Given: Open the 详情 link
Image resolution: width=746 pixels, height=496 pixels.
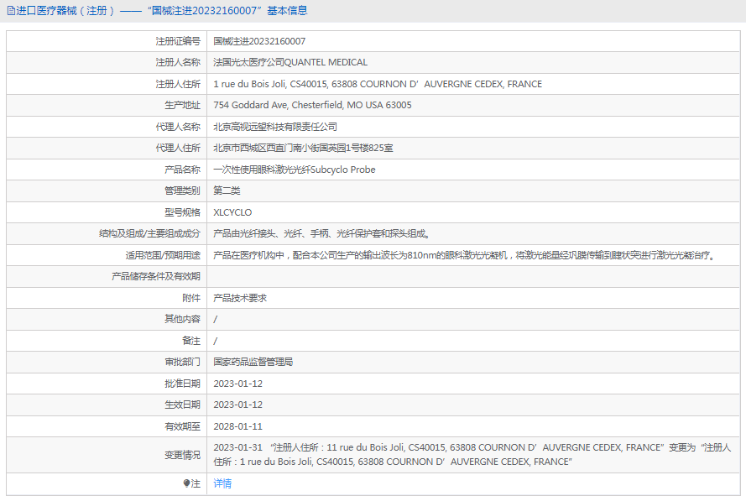Looking at the screenshot, I should point(222,483).
